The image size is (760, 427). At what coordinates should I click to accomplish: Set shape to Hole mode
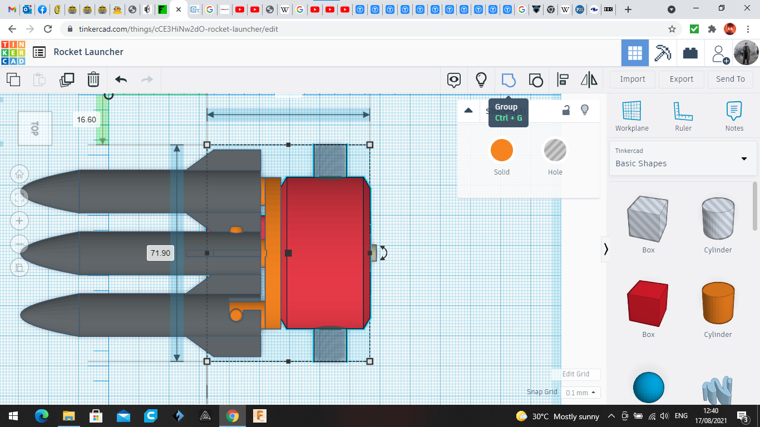(x=555, y=150)
